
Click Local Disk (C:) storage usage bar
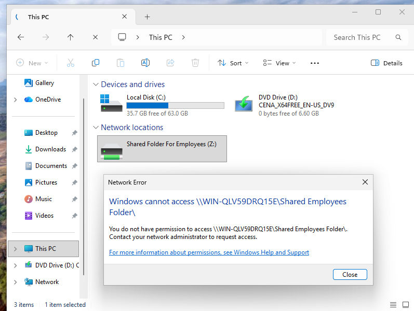[x=175, y=105]
